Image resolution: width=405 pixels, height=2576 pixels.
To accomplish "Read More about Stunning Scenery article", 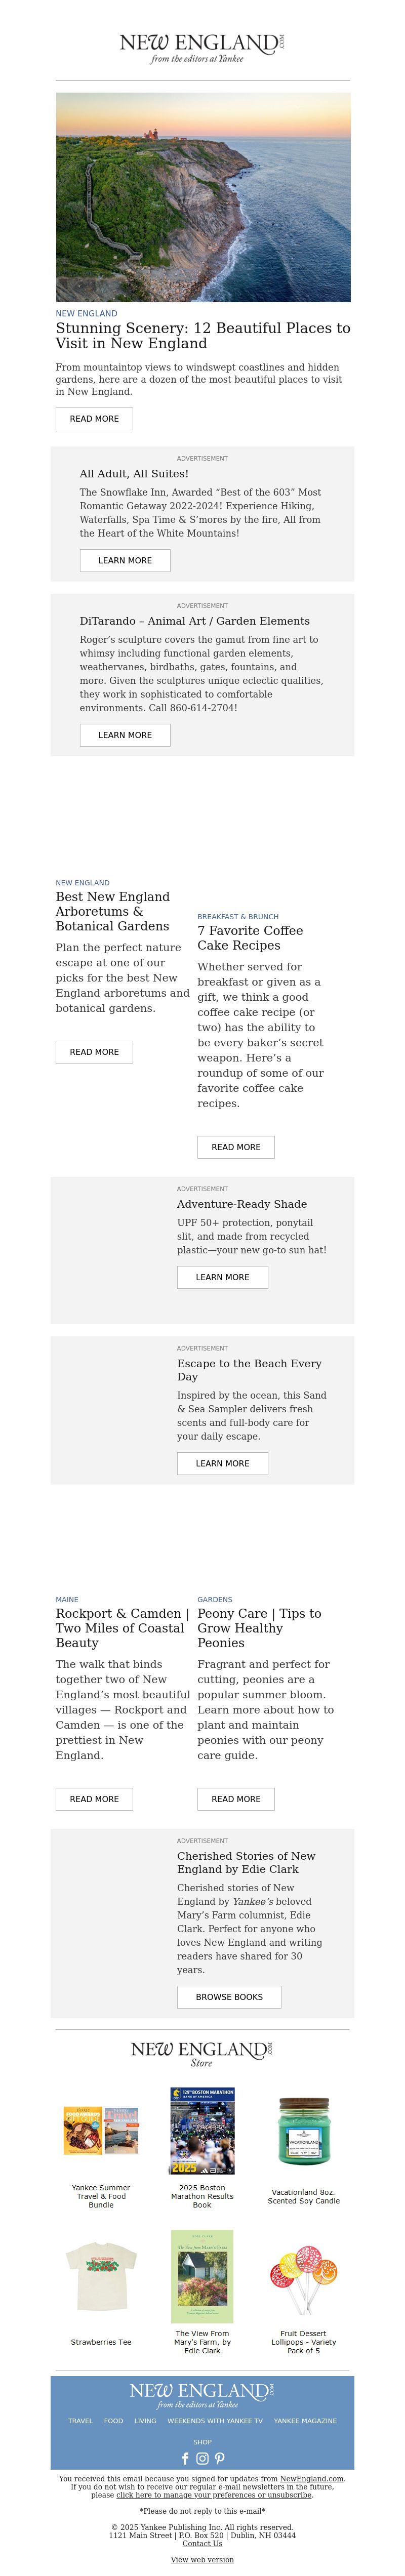I will pos(94,419).
